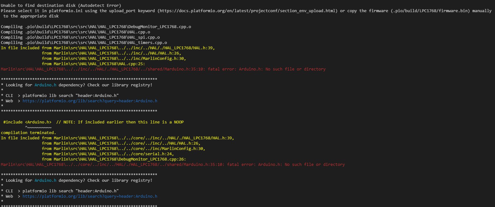This screenshot has width=495, height=207.
Task: Click the 'compilation terminated.' line
Action: [28, 132]
